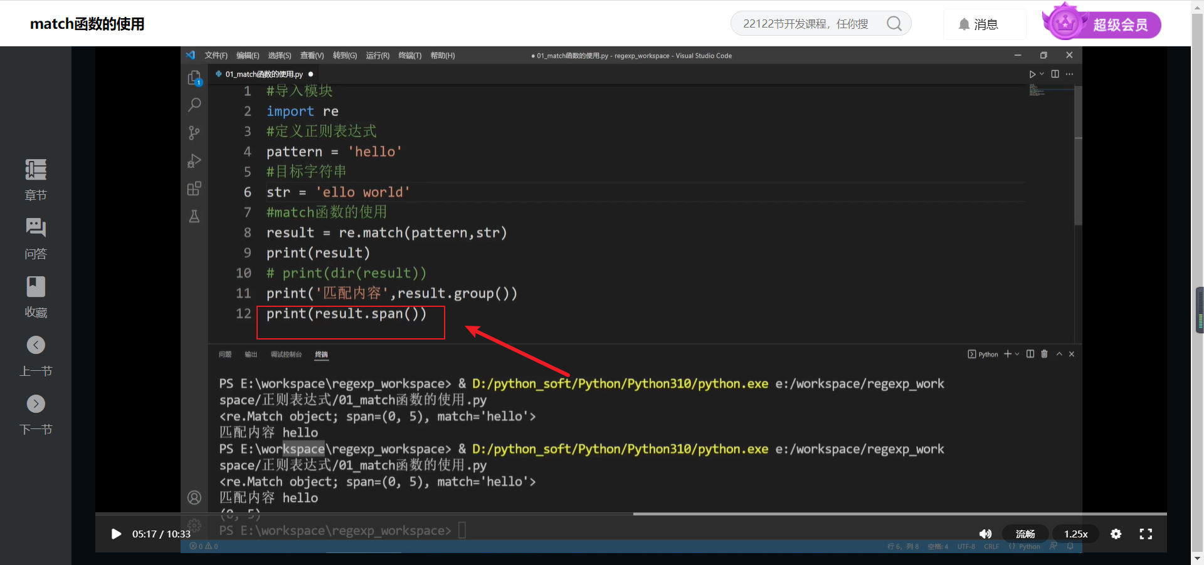
Task: Expand the run options dropdown arrow
Action: coord(1042,74)
